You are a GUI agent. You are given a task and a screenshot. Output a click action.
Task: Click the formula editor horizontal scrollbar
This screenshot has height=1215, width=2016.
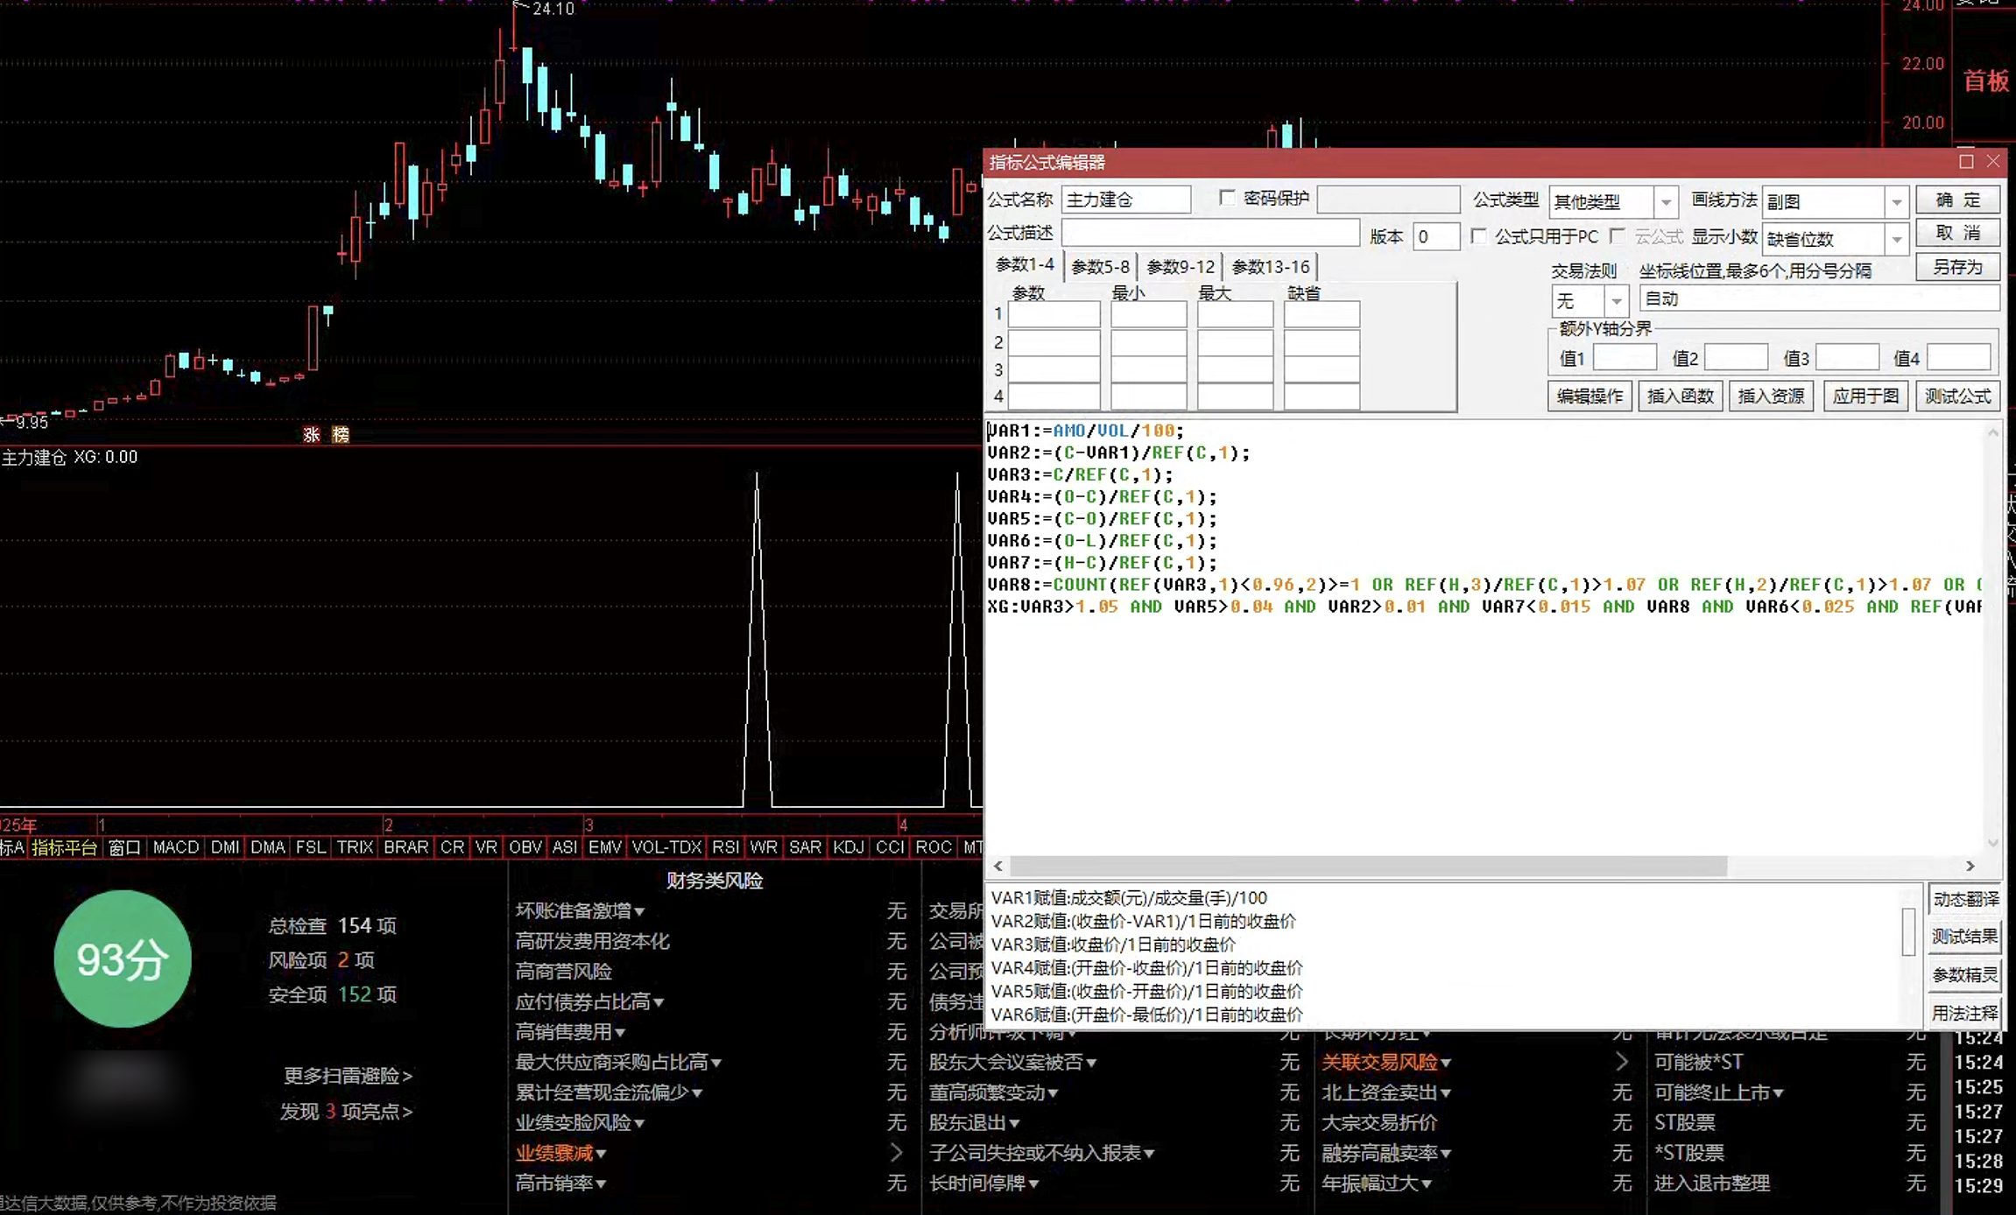point(1368,866)
